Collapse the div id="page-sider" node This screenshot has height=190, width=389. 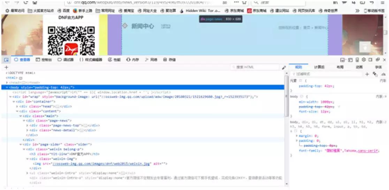point(21,144)
